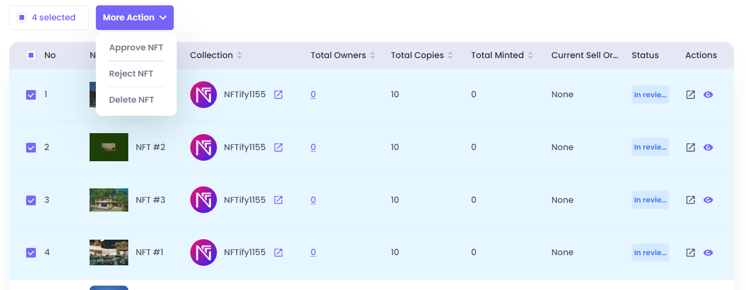Click the In review status badge in row 4
746x290 pixels.
(650, 252)
